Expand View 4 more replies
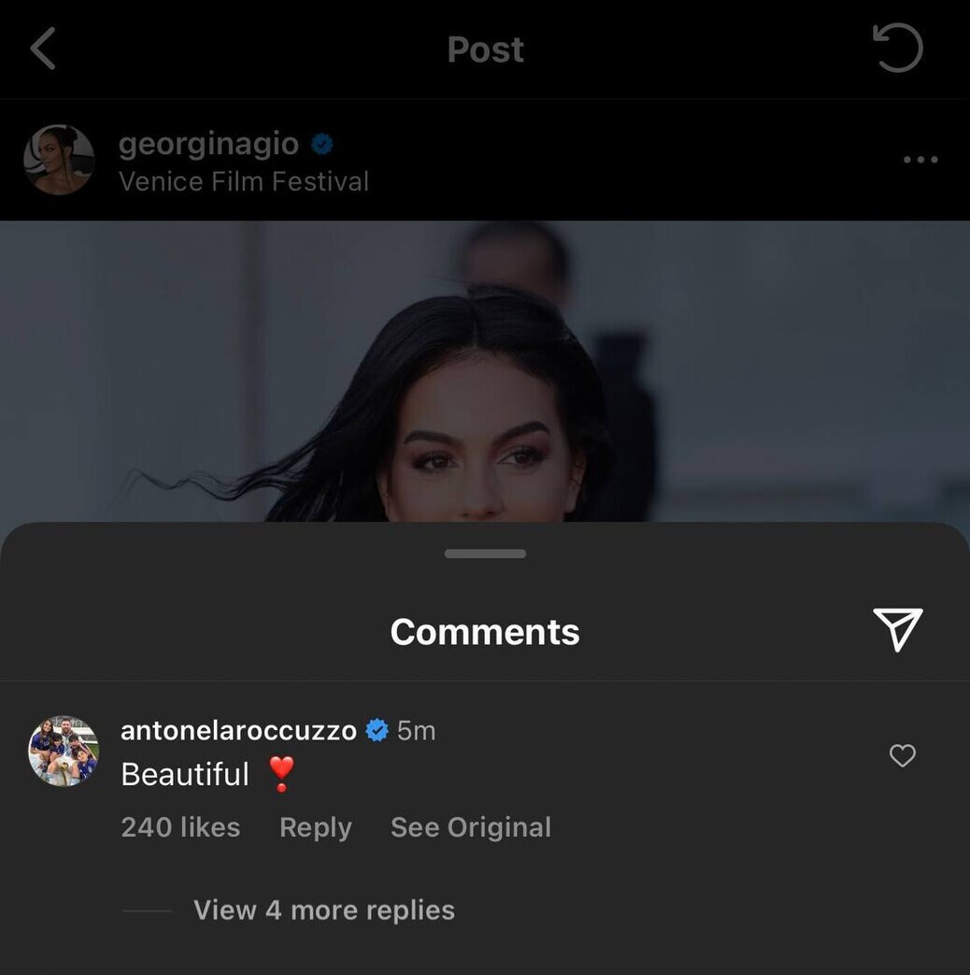This screenshot has height=975, width=970. click(x=323, y=910)
